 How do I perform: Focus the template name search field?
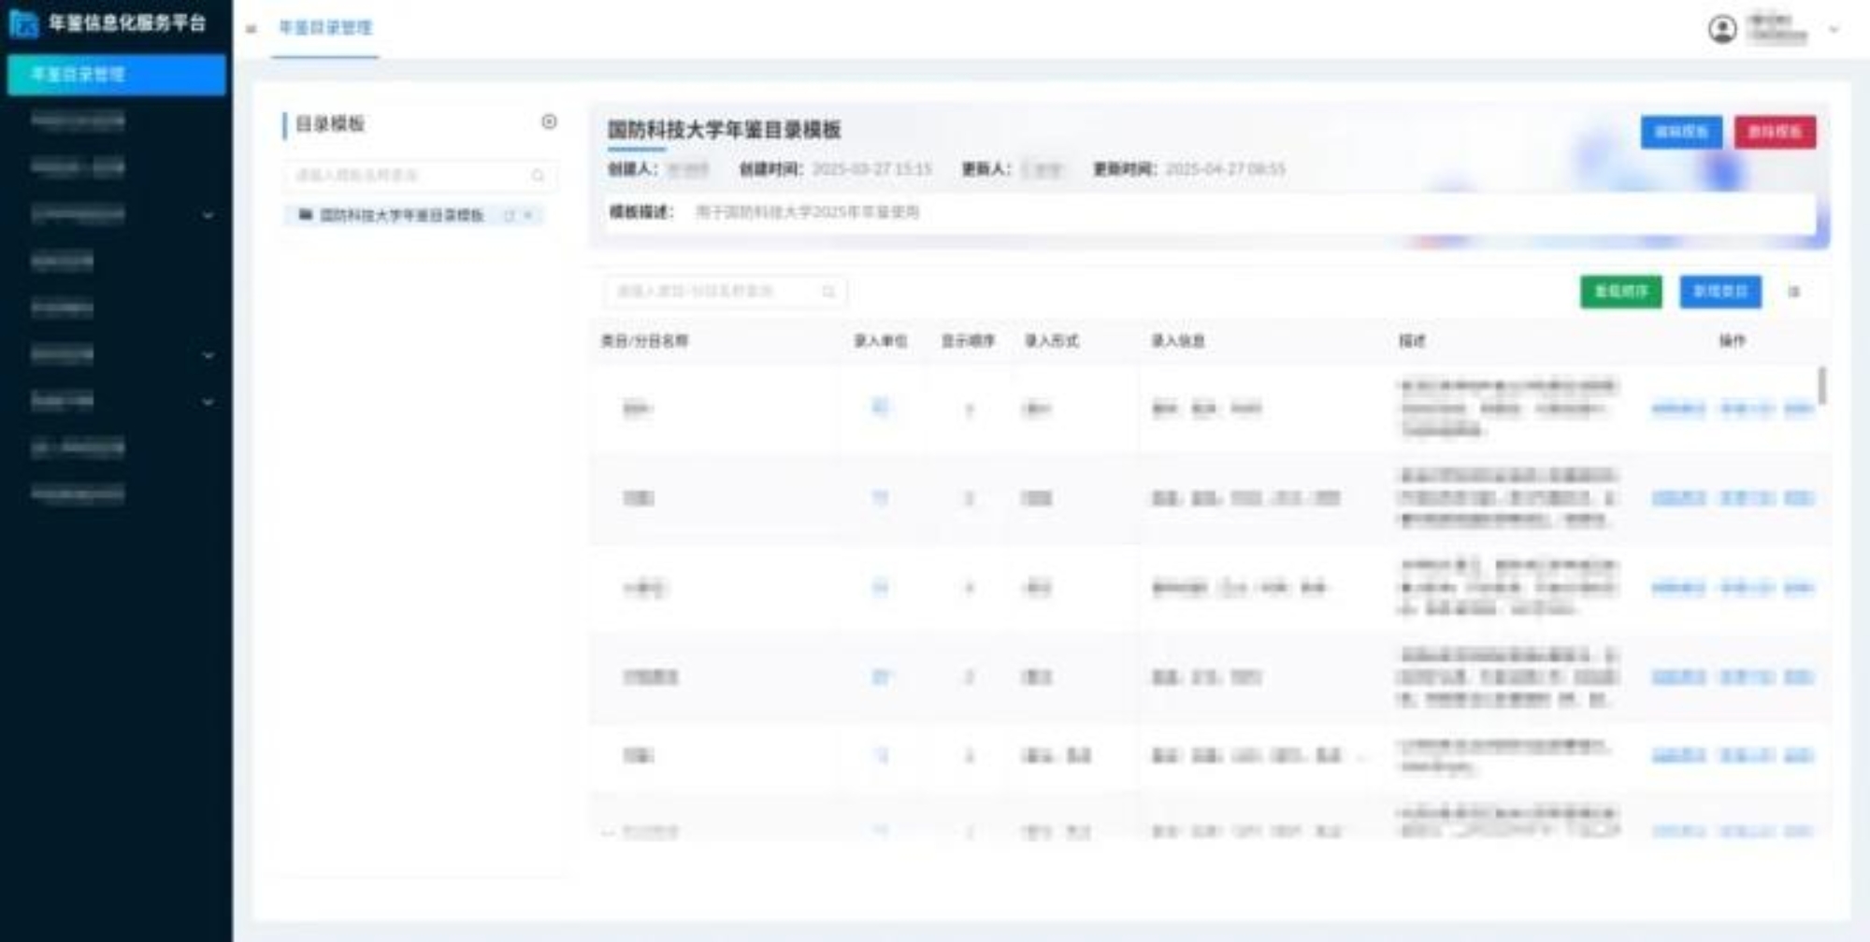coord(421,176)
